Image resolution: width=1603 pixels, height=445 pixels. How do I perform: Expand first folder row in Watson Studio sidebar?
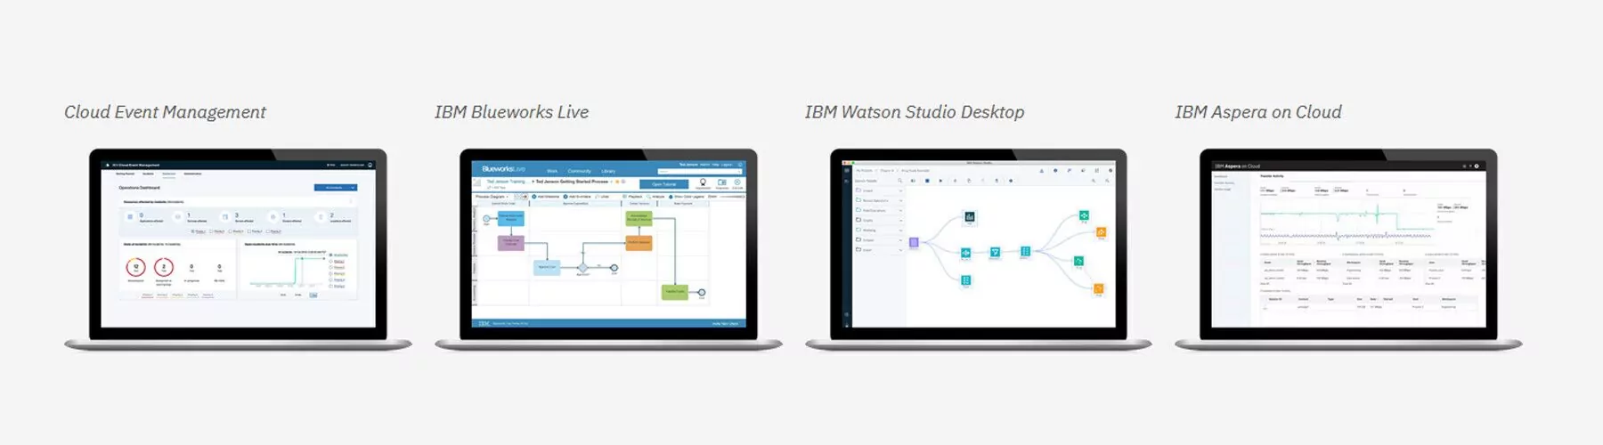point(879,190)
